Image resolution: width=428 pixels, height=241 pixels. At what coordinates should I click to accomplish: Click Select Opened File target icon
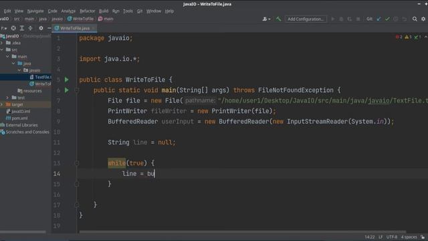point(13,28)
